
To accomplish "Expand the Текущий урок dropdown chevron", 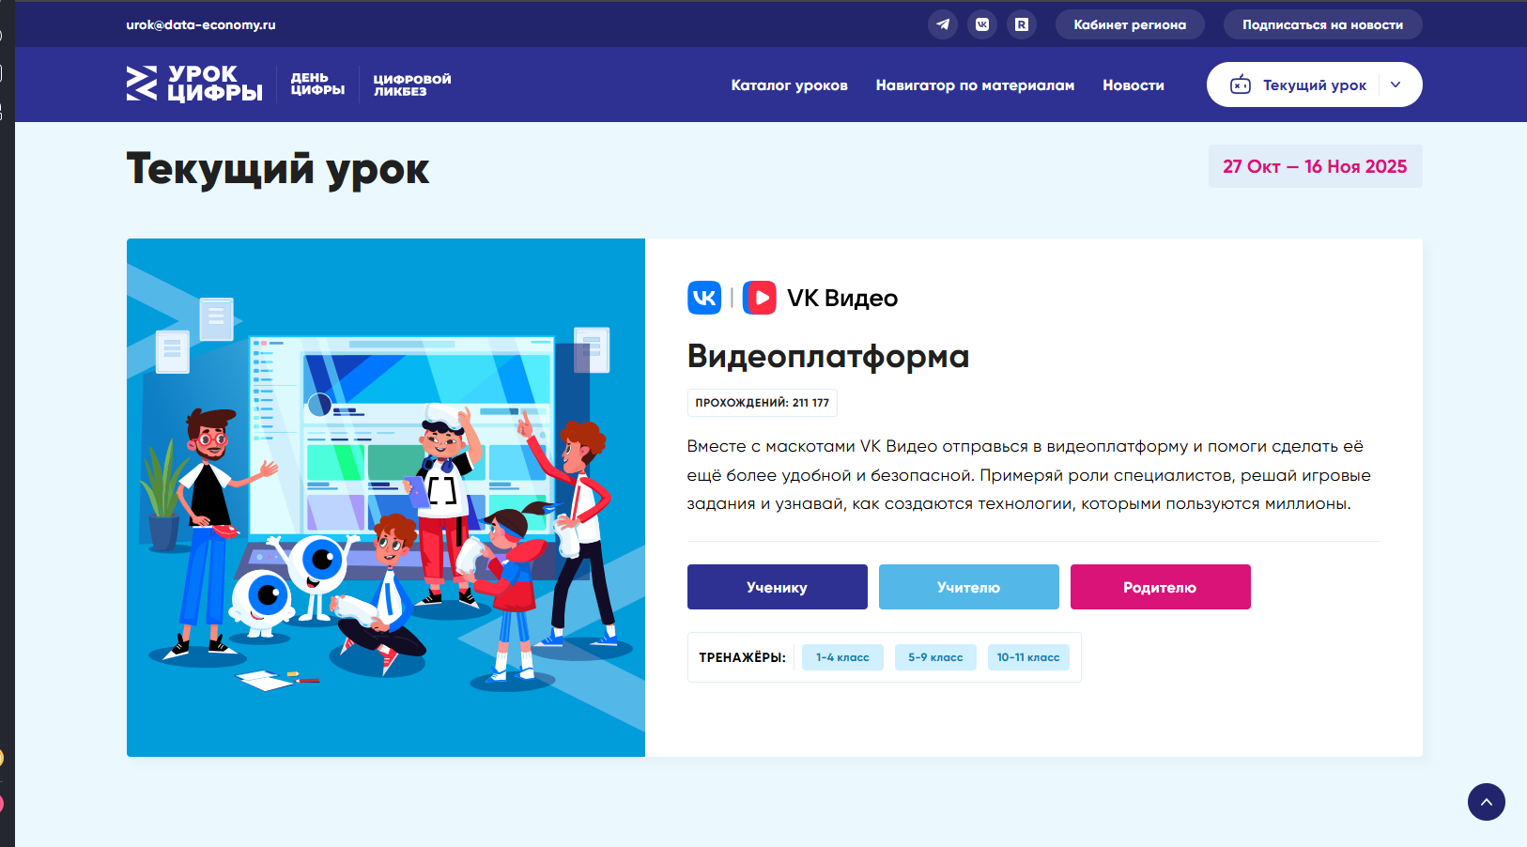I will pos(1396,85).
